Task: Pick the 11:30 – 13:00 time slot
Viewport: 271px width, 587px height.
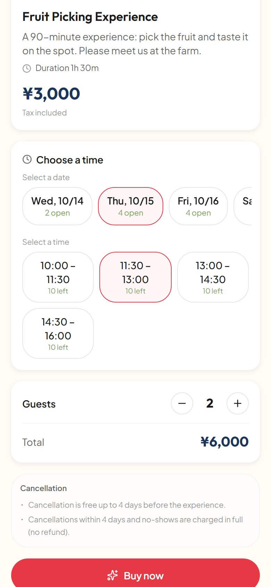Action: point(135,277)
